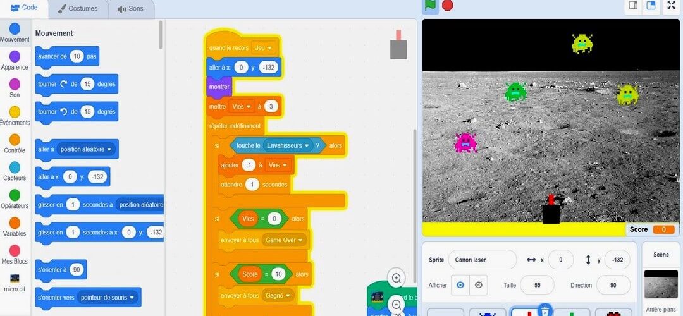Zoom out on the script workspace
The height and width of the screenshot is (316, 683).
[x=397, y=304]
